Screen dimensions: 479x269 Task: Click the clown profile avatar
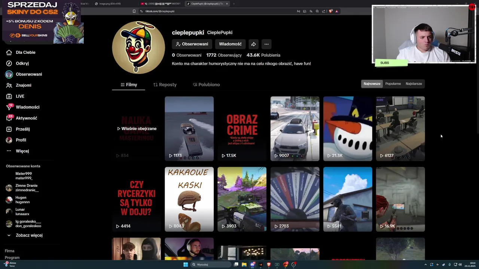138,47
